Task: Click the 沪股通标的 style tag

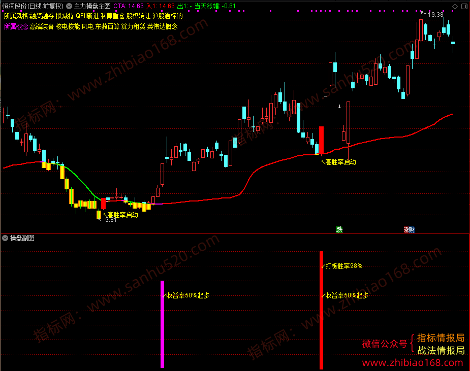Action: [x=168, y=16]
